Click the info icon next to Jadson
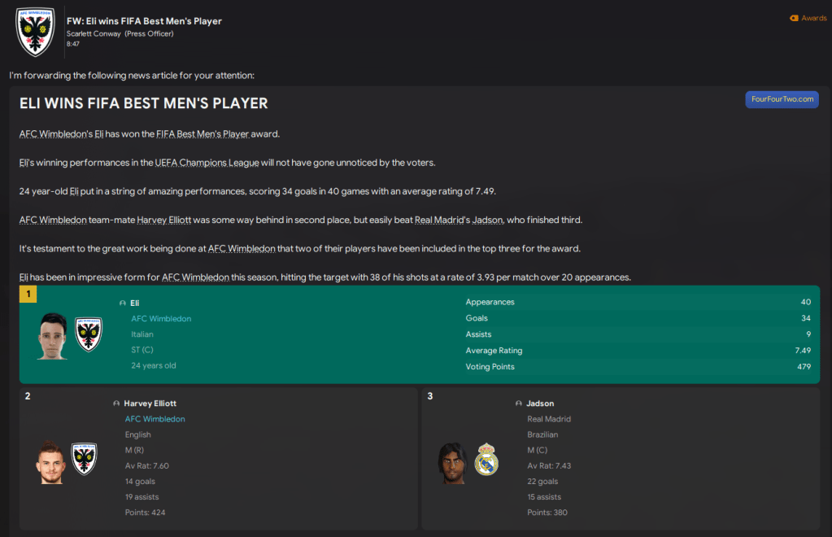 [x=519, y=404]
